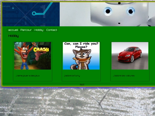Click the blue circuit board banner image
The height and width of the screenshot is (116, 155).
tap(31, 14)
